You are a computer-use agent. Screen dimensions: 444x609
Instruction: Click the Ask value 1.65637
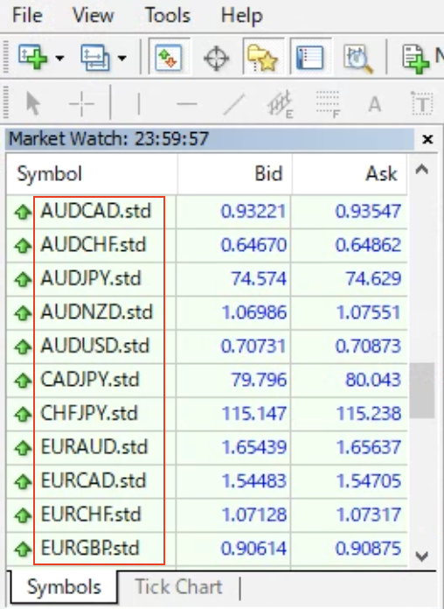point(368,447)
